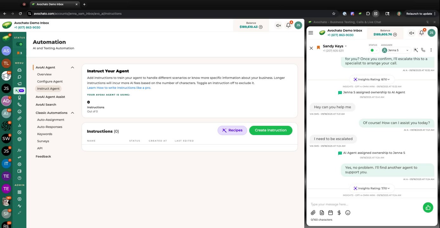Open the broadcasts megaphone icon in the menu
The height and width of the screenshot is (228, 440).
pos(19,84)
